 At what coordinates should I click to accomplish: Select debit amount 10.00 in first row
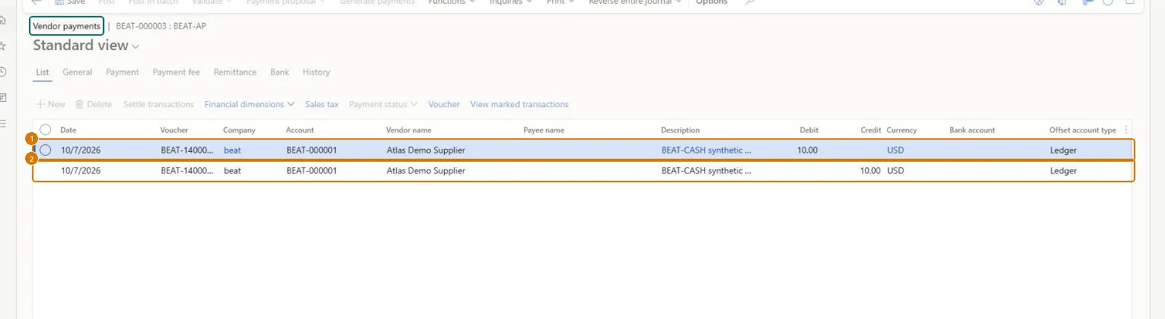click(807, 150)
